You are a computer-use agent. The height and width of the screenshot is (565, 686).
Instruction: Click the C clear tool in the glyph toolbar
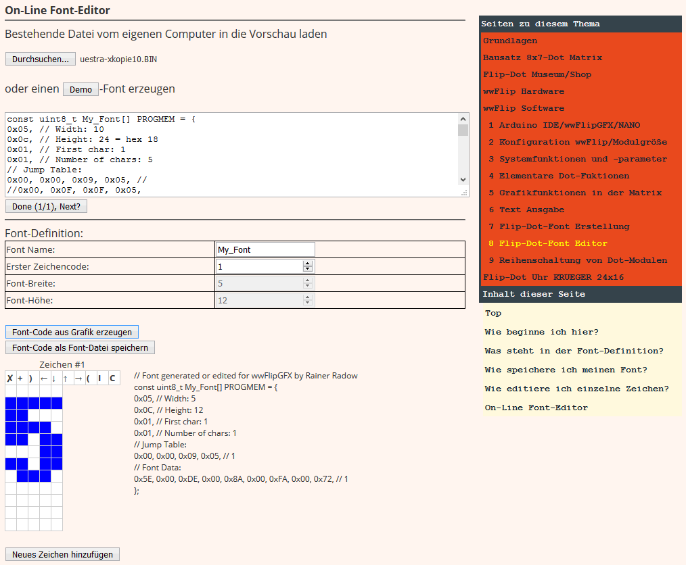click(113, 378)
